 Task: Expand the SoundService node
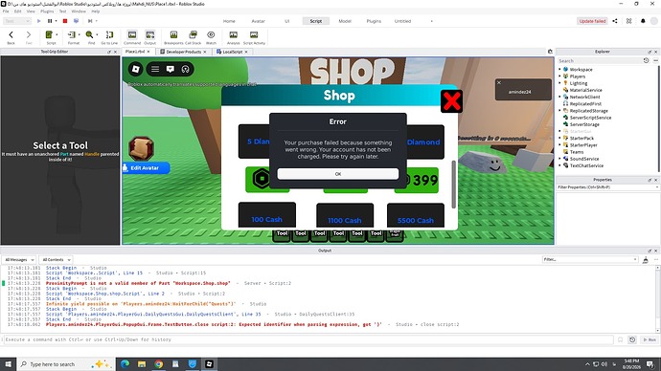pyautogui.click(x=559, y=159)
